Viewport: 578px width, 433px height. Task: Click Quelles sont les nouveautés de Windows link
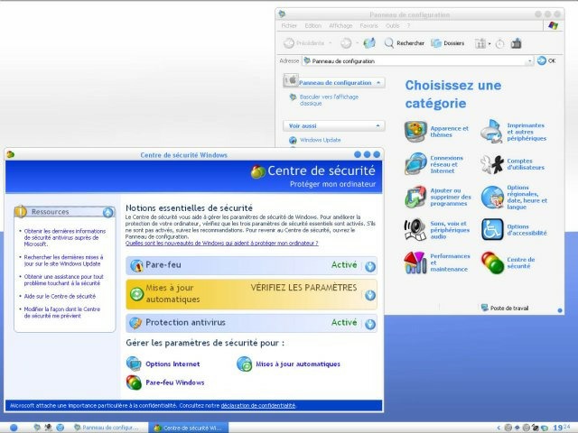221,244
